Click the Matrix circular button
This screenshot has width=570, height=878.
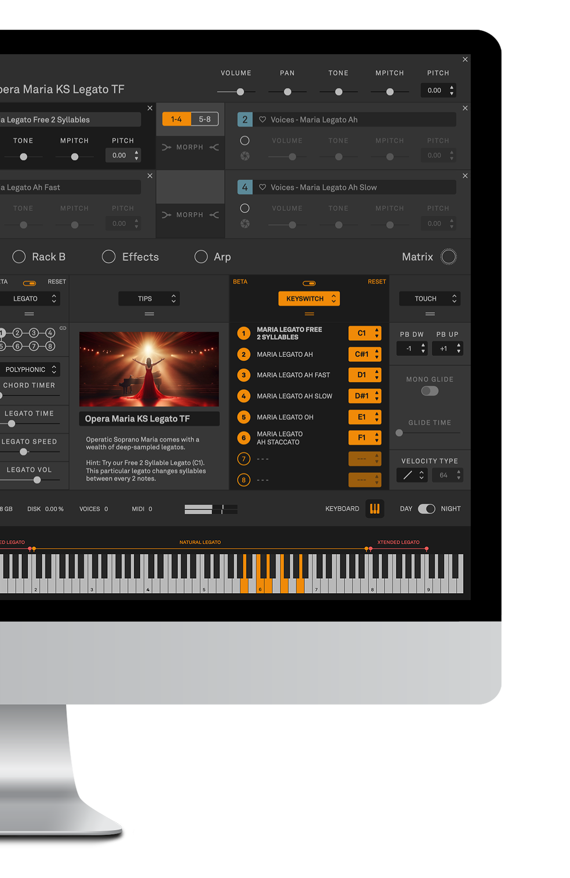(448, 257)
